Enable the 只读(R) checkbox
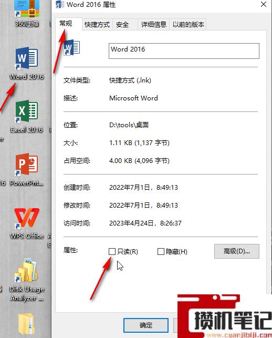Screen dimensions: 272x338 pos(112,251)
